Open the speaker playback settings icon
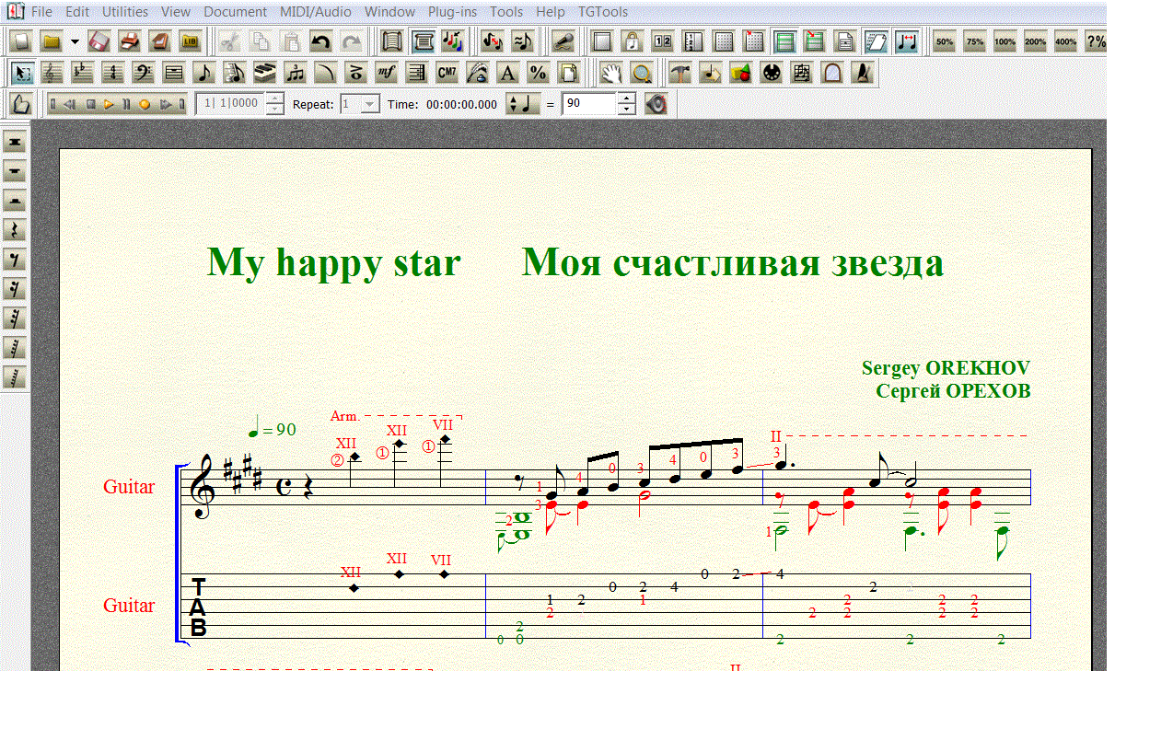The height and width of the screenshot is (752, 1173). pyautogui.click(x=656, y=104)
